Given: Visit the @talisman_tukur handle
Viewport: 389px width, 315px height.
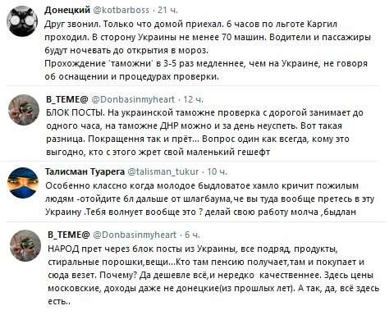Looking at the screenshot, I should click(x=163, y=171).
